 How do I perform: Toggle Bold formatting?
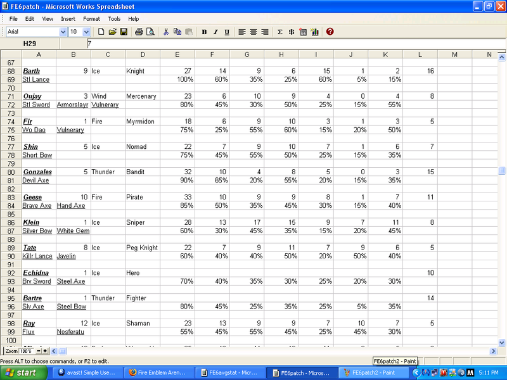point(204,32)
